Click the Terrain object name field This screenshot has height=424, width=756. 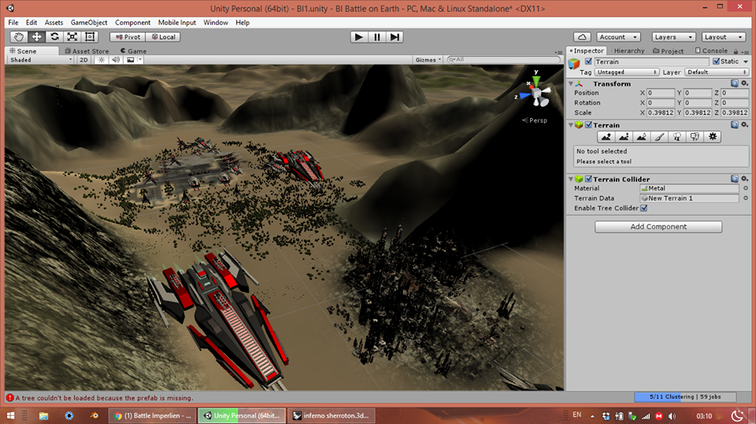pyautogui.click(x=651, y=61)
